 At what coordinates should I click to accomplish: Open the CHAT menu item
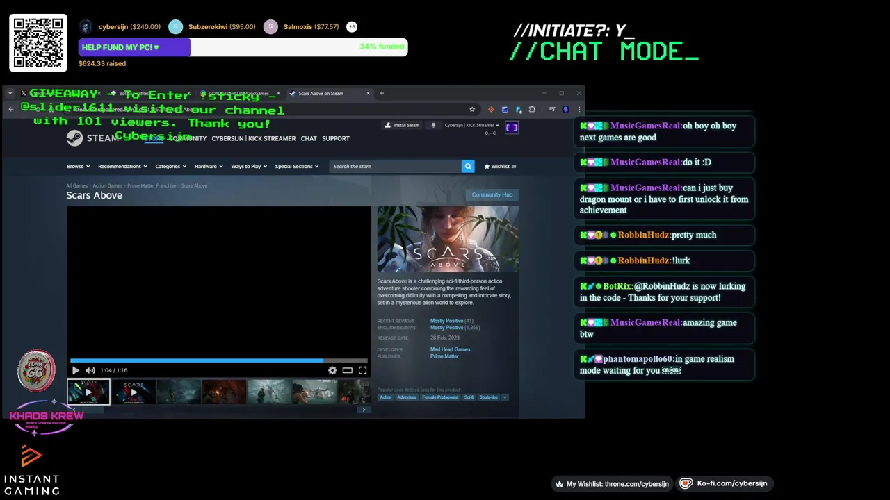[309, 138]
